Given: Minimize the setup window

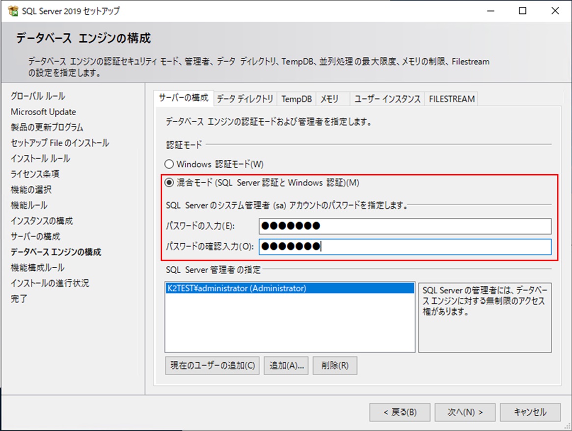Looking at the screenshot, I should 490,11.
